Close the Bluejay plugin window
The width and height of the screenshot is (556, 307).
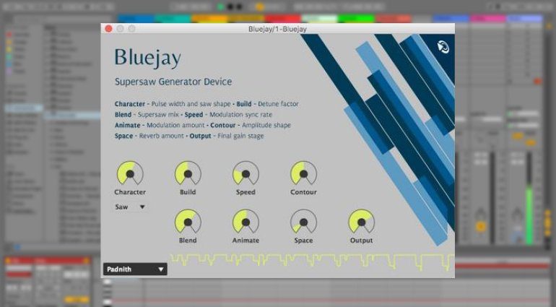coord(109,29)
